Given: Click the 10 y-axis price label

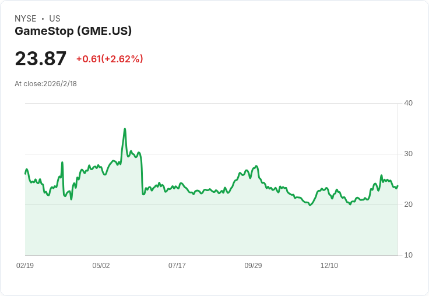Looking at the screenshot, I should click(408, 255).
